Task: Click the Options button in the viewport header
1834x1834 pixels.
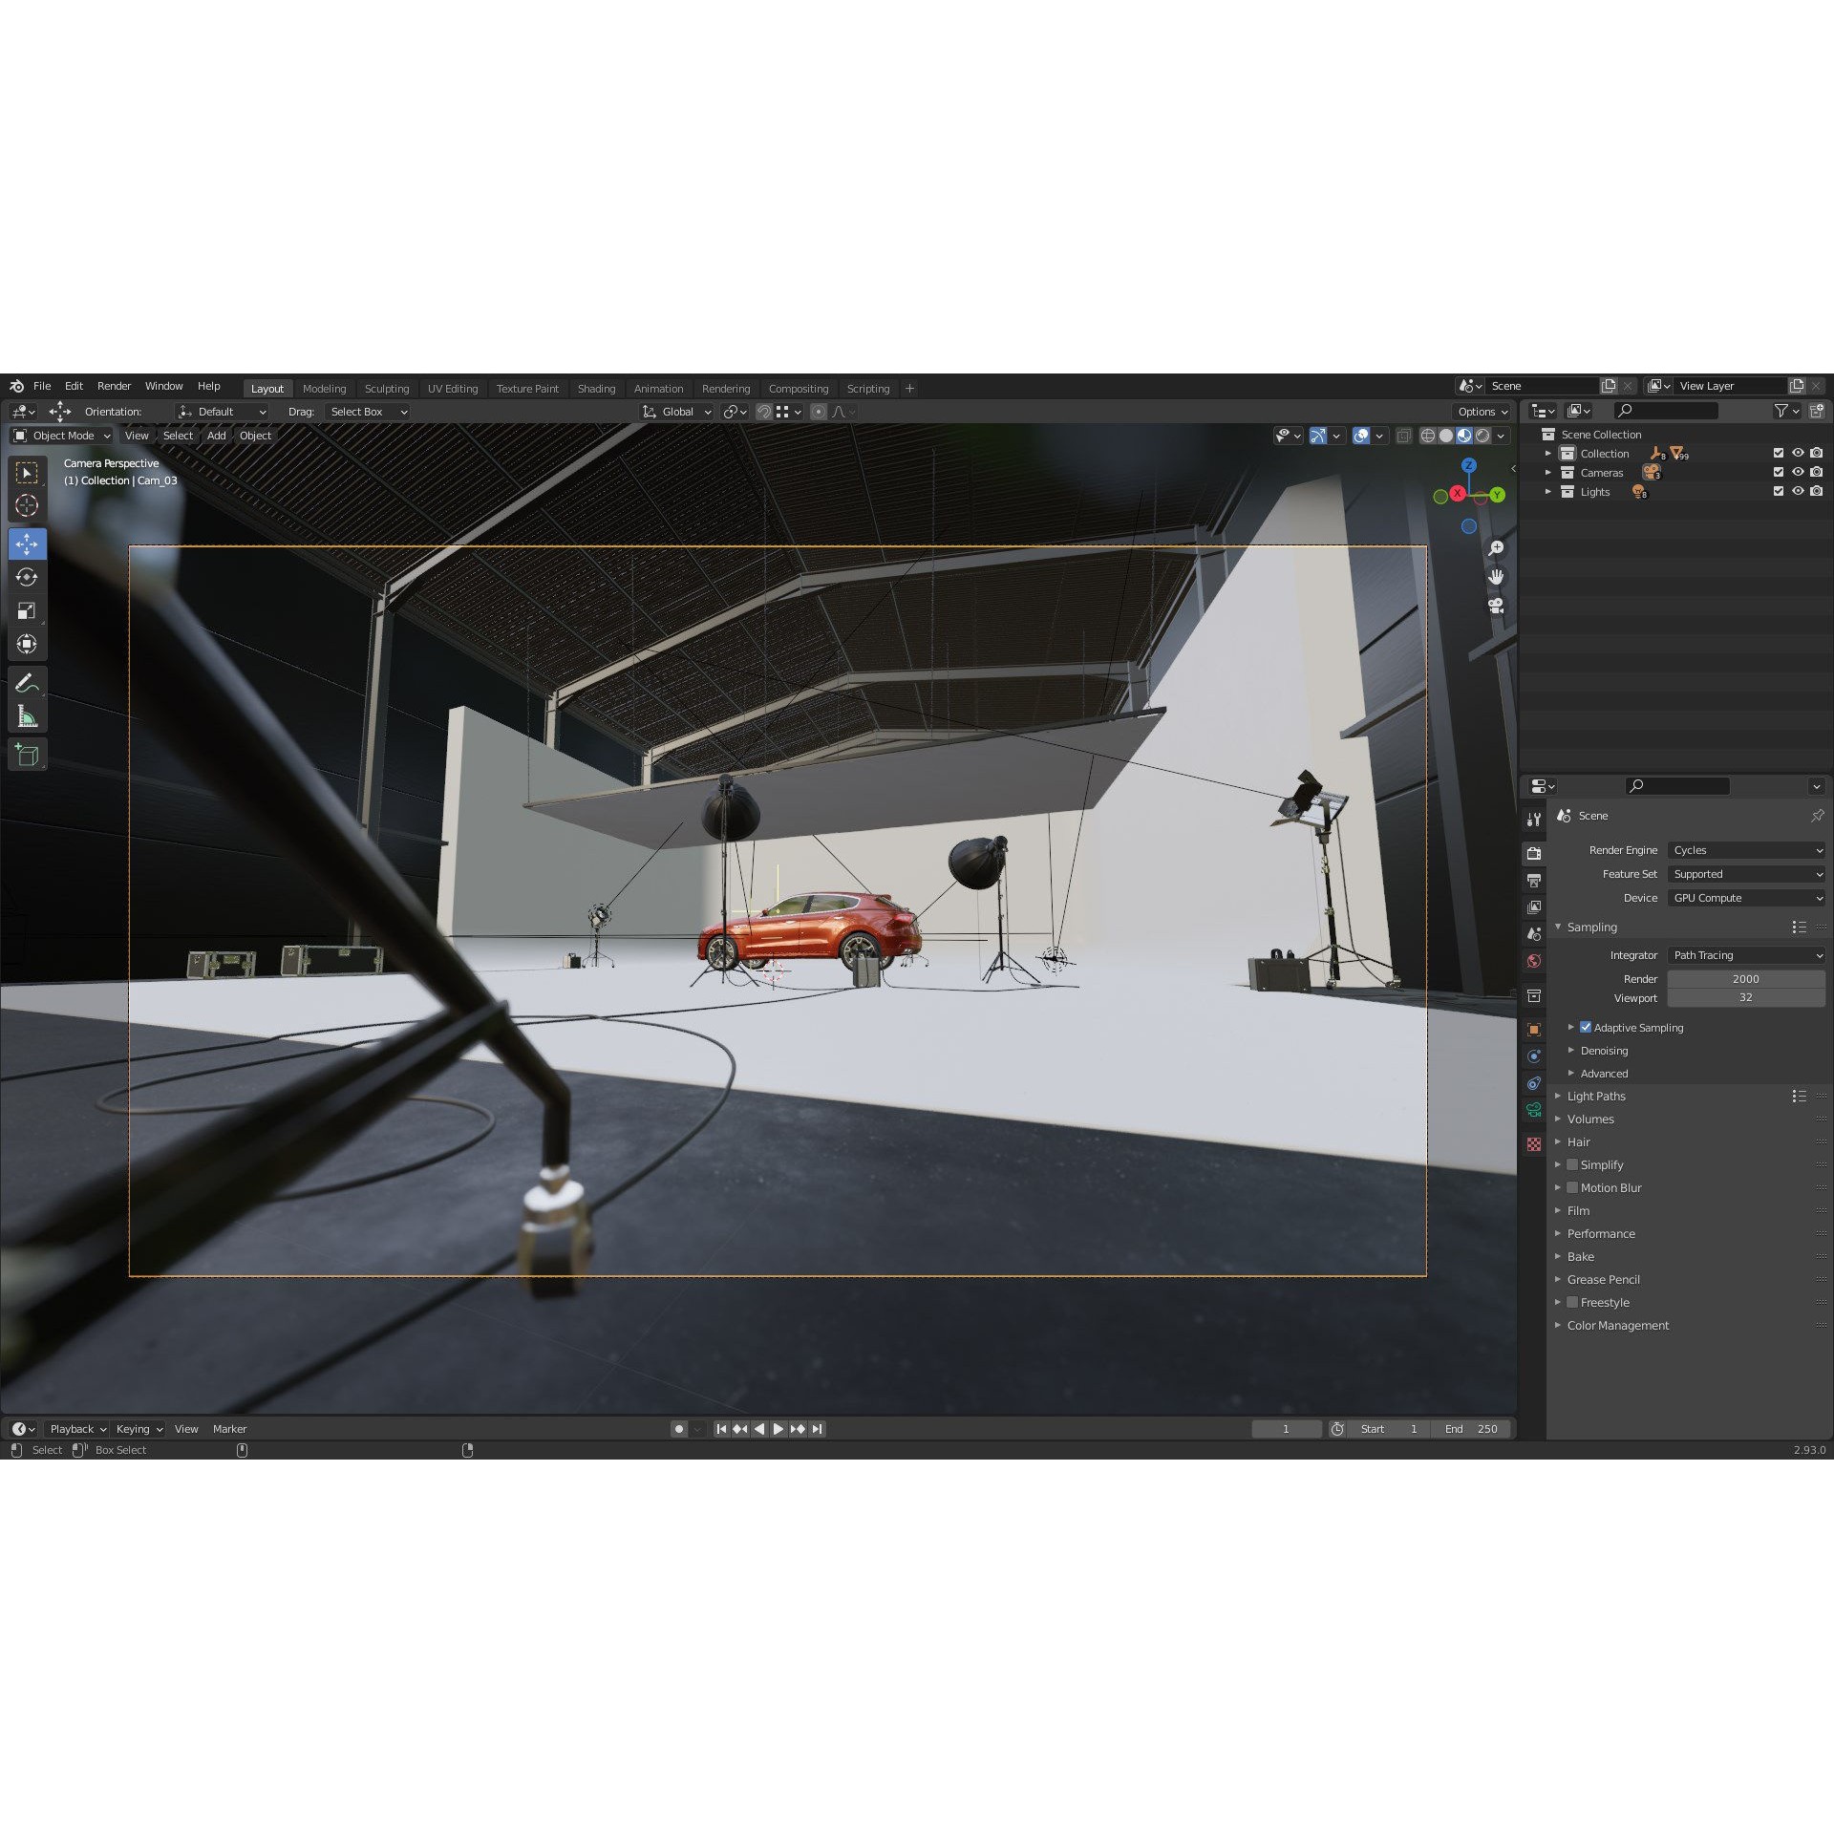Action: (x=1480, y=411)
